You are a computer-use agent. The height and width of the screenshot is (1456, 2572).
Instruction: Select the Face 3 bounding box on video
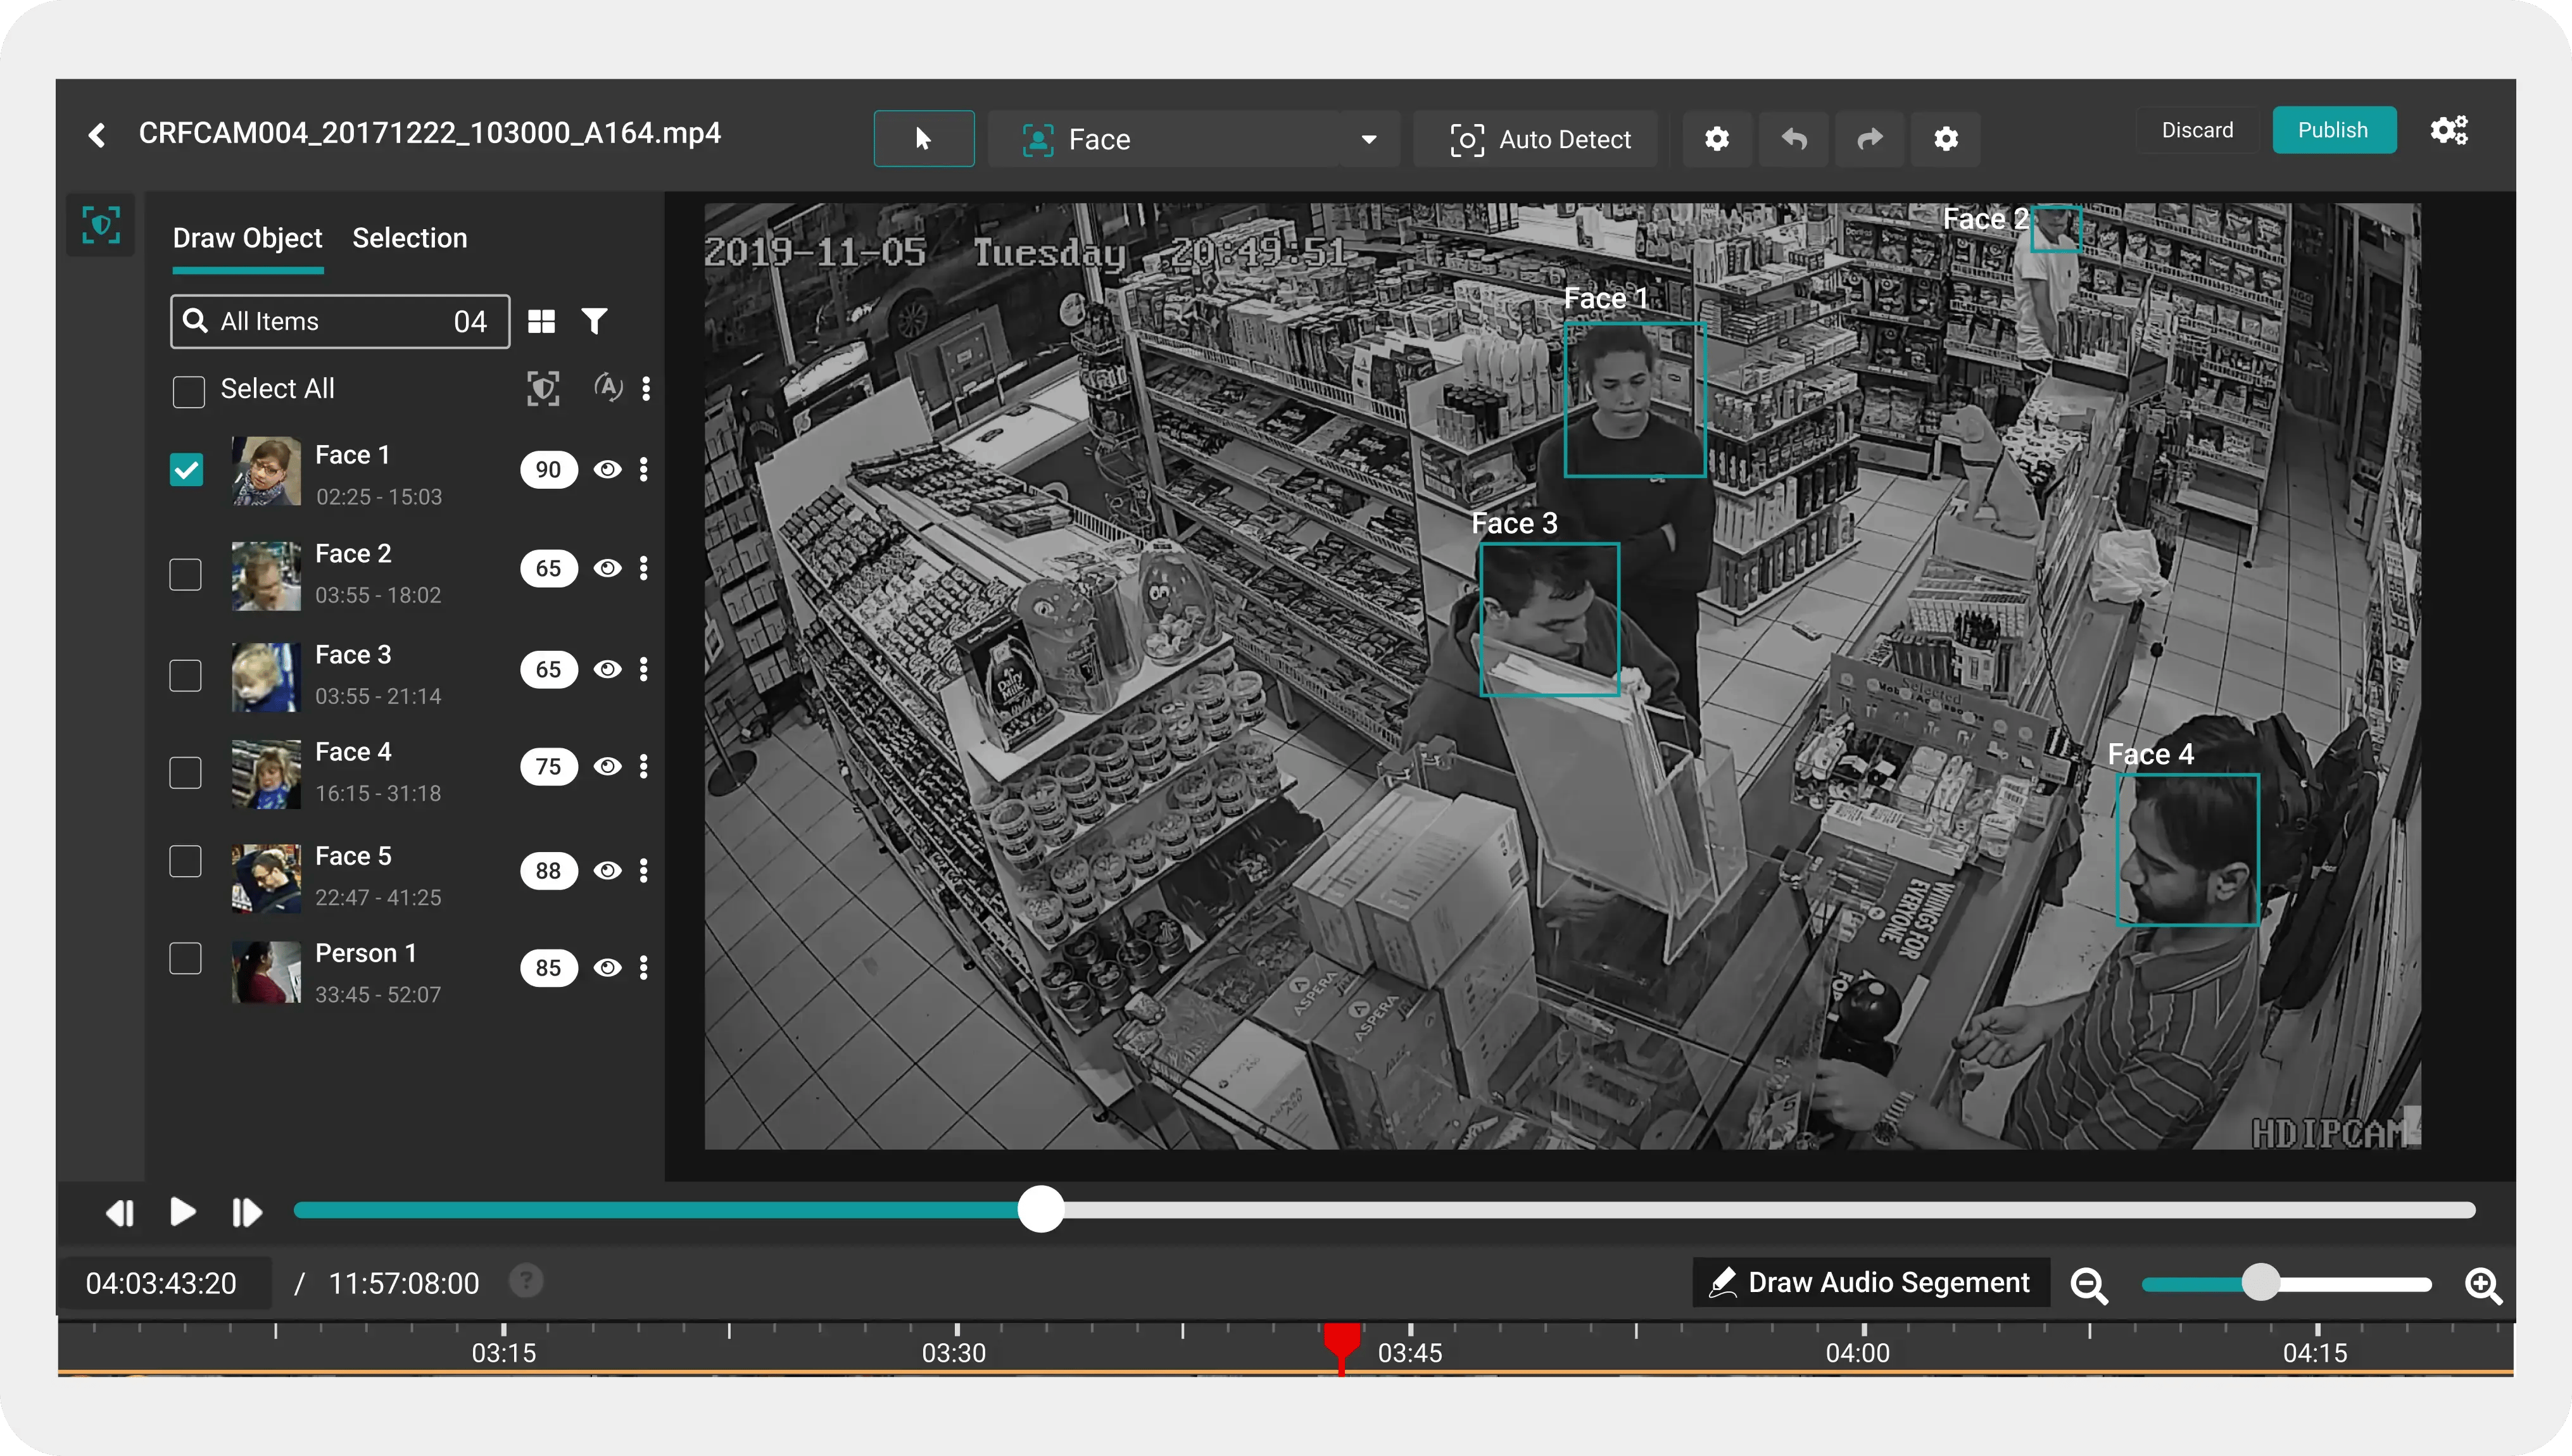tap(1549, 619)
